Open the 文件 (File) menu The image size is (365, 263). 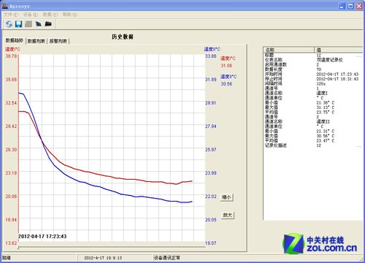(11, 15)
